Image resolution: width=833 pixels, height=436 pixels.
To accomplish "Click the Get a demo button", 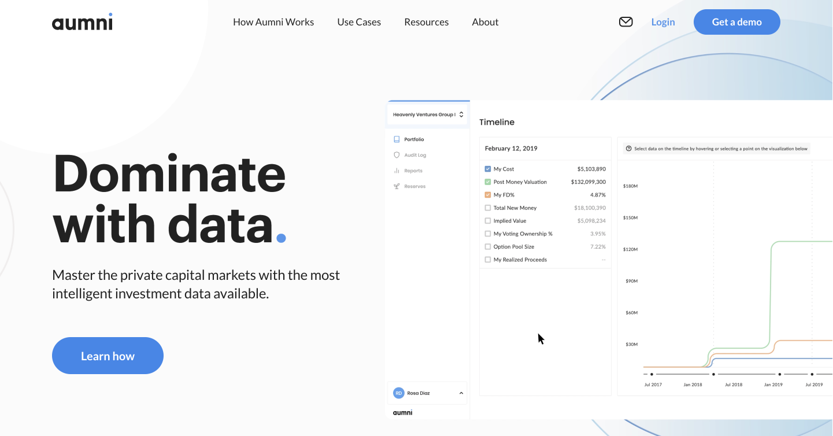I will coord(736,21).
